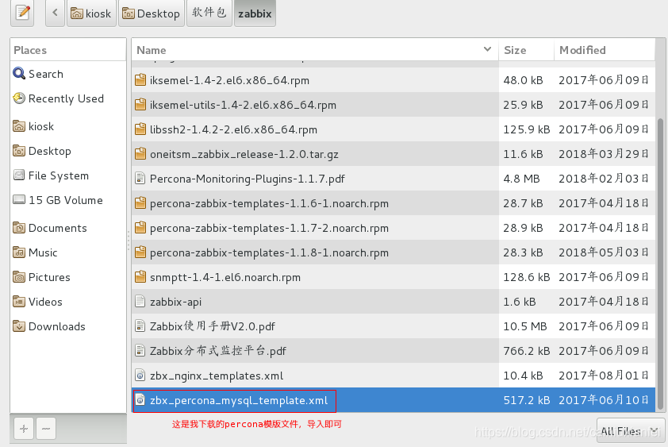This screenshot has height=447, width=668.
Task: Click the vertical scrollbar of file list
Action: [x=661, y=262]
